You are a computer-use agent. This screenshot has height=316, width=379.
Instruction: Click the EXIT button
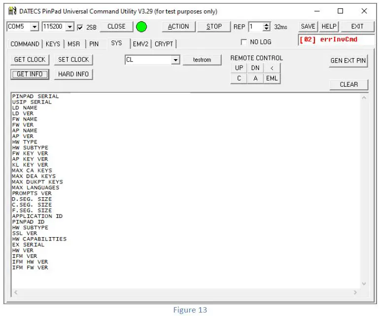click(x=357, y=26)
